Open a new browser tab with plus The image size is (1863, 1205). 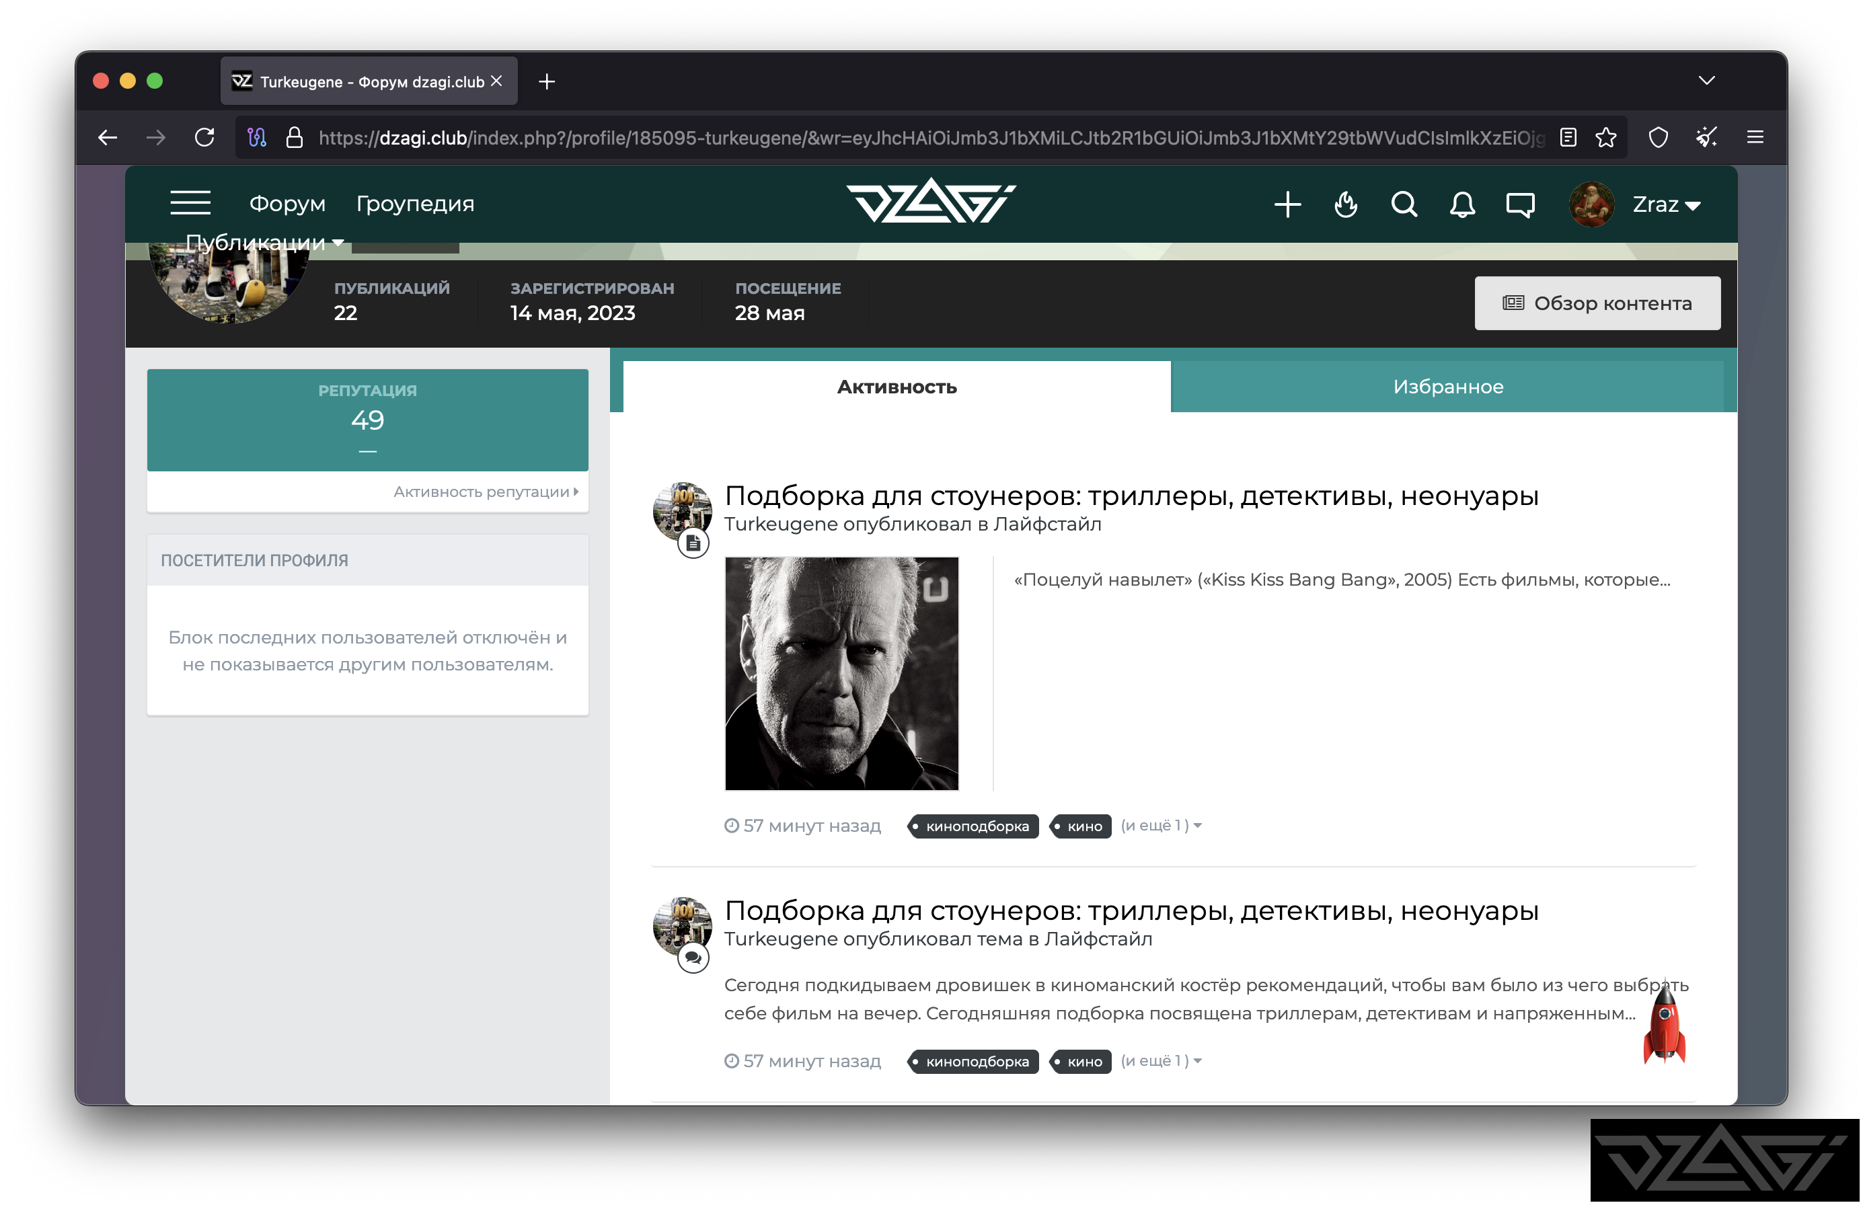pos(547,81)
